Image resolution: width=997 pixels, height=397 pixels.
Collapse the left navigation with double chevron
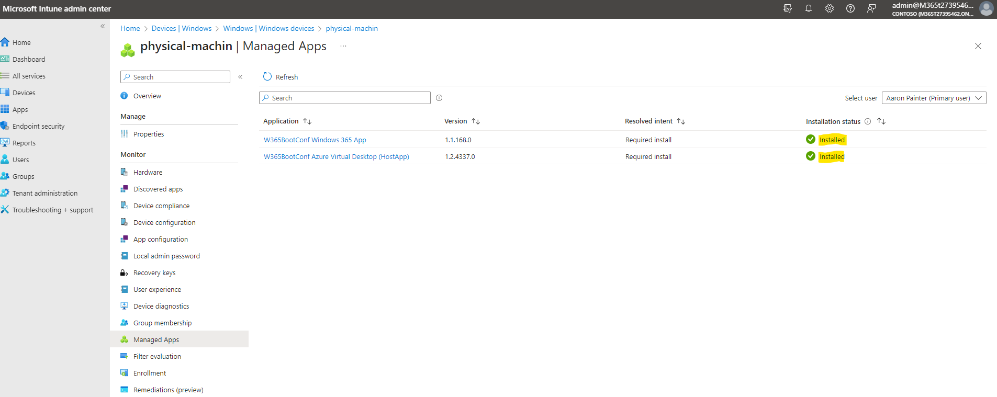click(103, 26)
